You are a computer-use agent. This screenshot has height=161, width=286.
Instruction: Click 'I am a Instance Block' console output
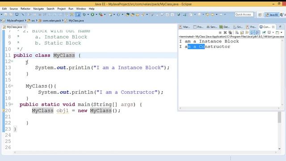click(x=209, y=41)
